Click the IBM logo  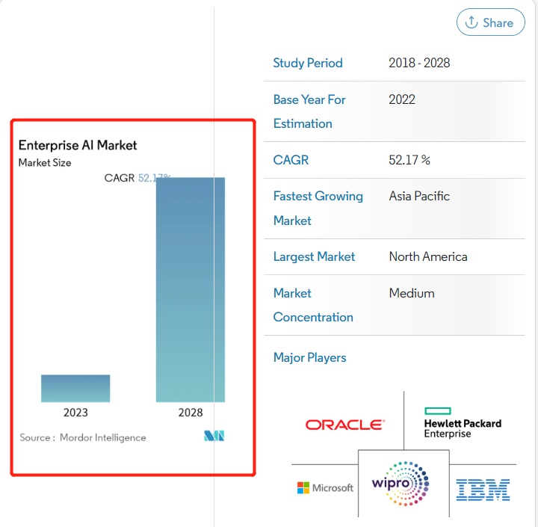483,490
